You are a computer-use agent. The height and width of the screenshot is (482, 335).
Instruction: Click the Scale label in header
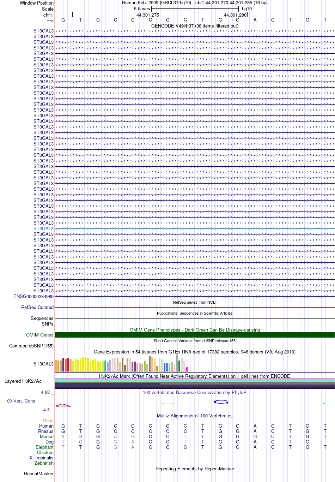pyautogui.click(x=48, y=9)
